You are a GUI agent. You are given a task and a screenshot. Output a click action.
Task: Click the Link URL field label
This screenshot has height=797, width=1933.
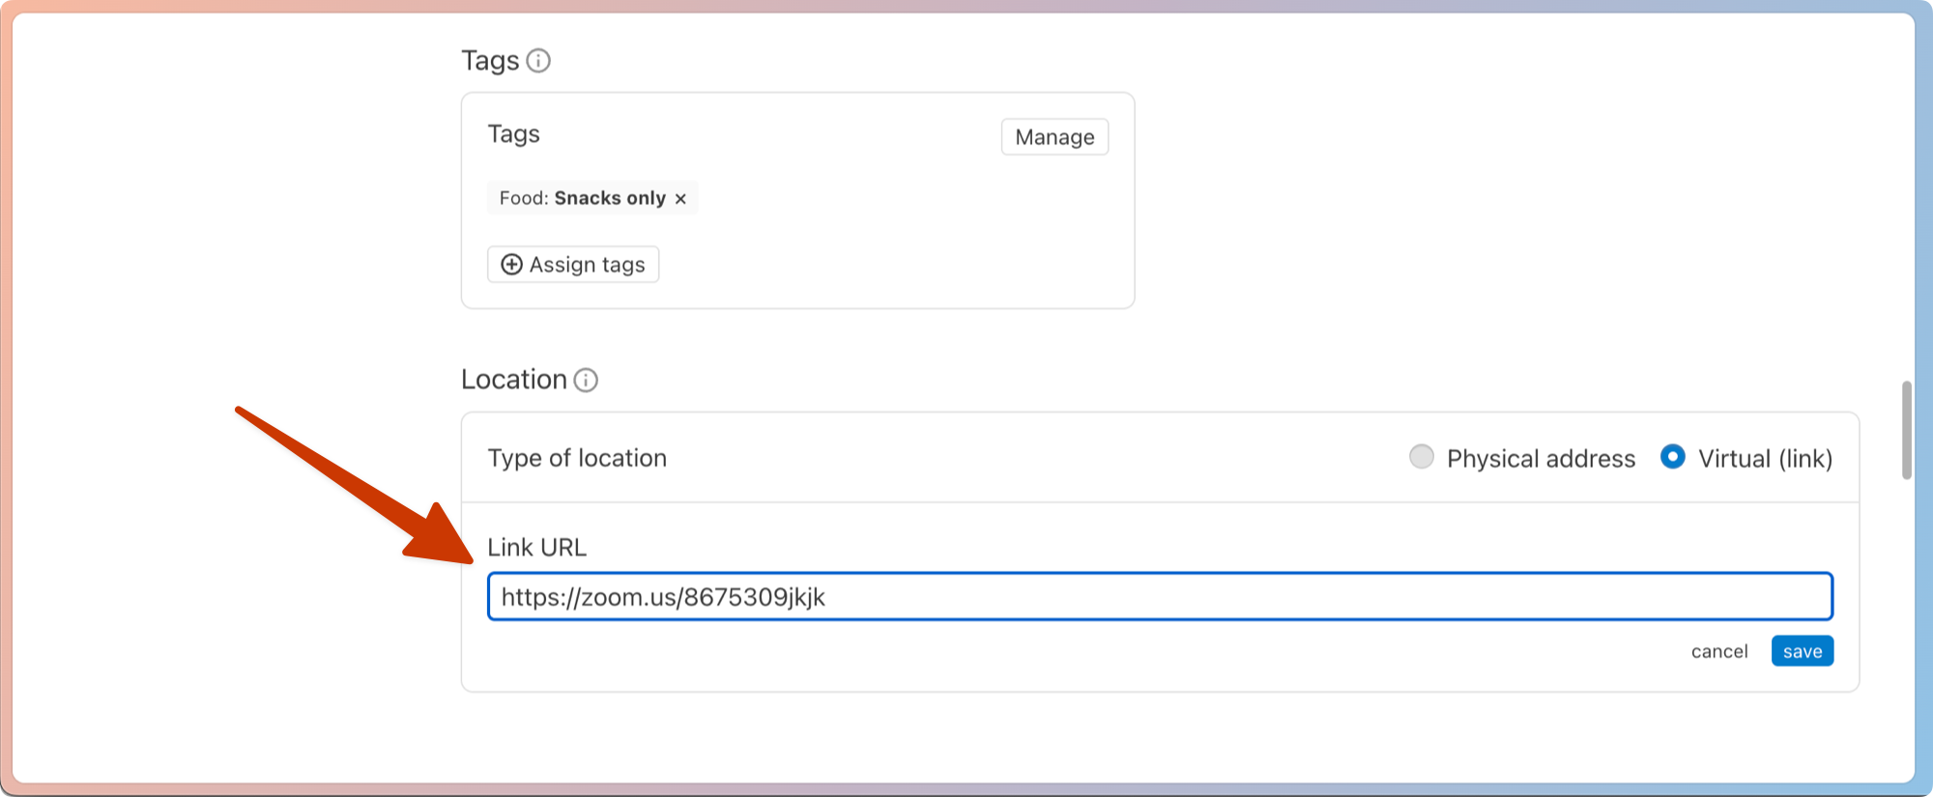pyautogui.click(x=536, y=548)
